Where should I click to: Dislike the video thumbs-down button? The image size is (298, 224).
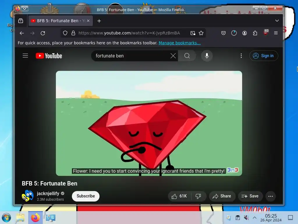point(198,196)
